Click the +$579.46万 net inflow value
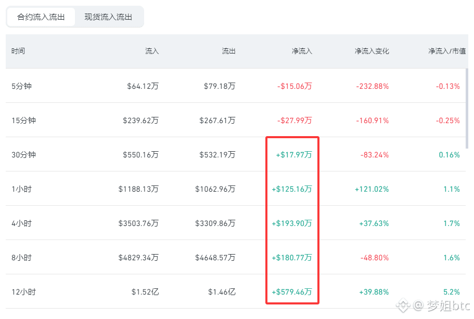The height and width of the screenshot is (319, 474). coord(292,292)
